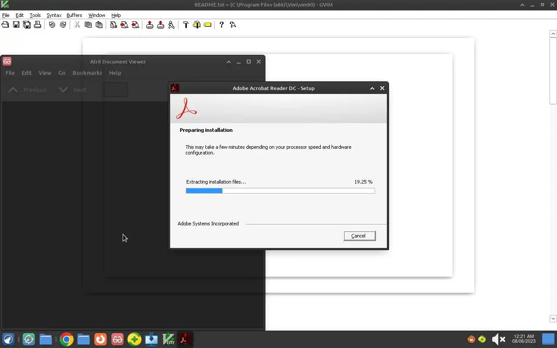Print the buffer using GVIM printer icon
The image size is (557, 348).
pyautogui.click(x=37, y=25)
